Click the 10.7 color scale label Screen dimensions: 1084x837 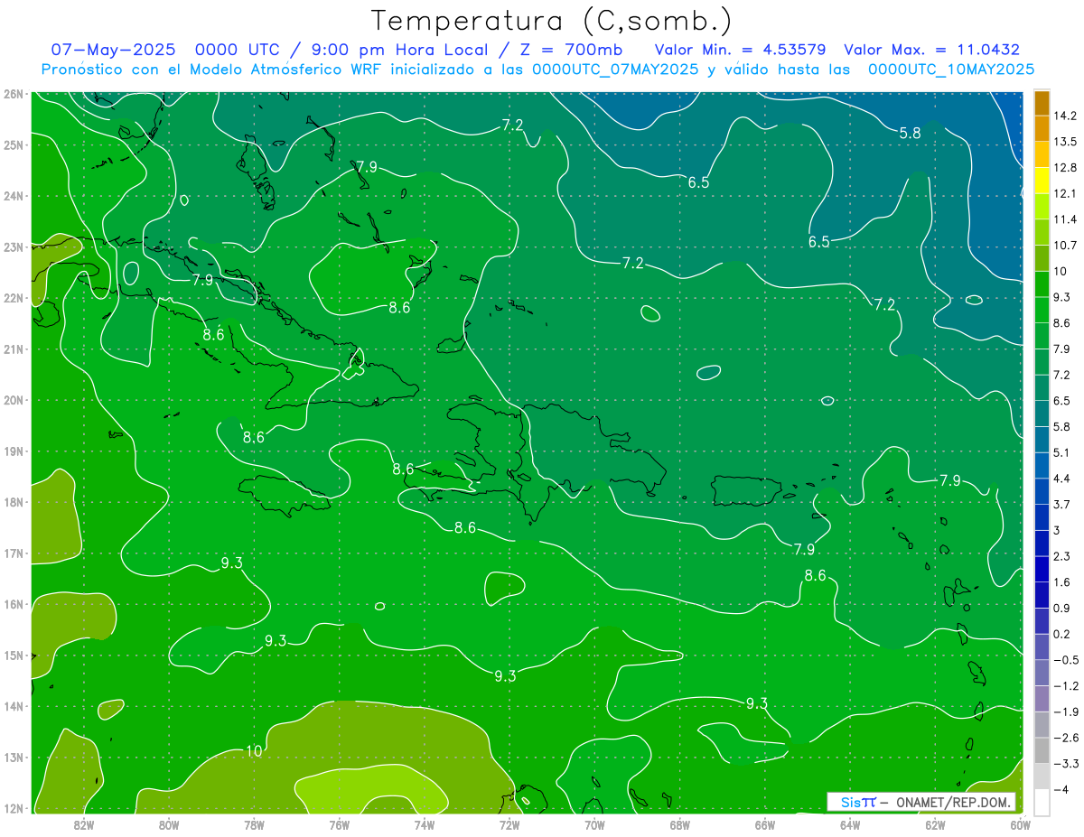(1065, 246)
